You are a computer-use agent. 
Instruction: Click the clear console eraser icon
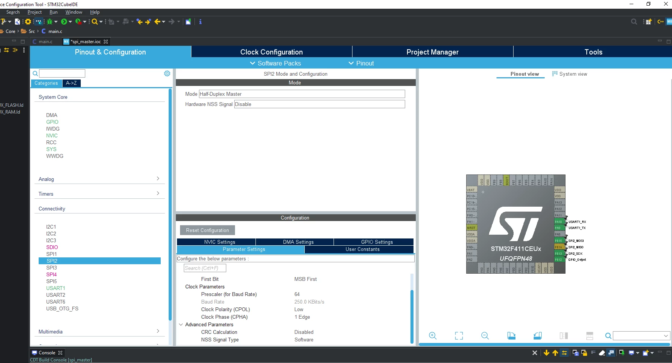pyautogui.click(x=602, y=353)
